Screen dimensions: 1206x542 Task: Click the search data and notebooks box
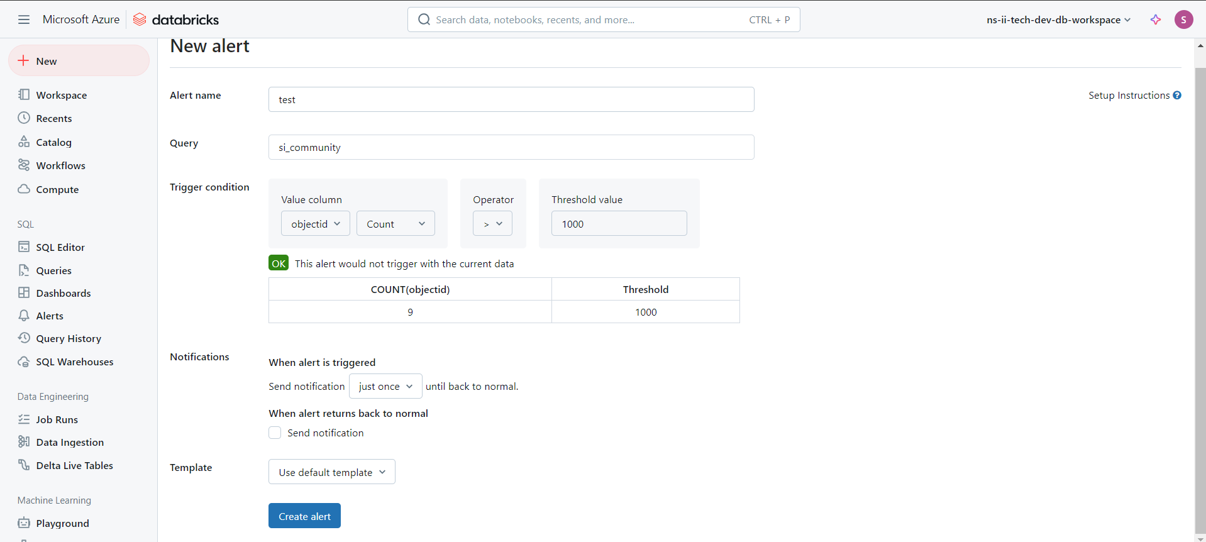pos(604,19)
